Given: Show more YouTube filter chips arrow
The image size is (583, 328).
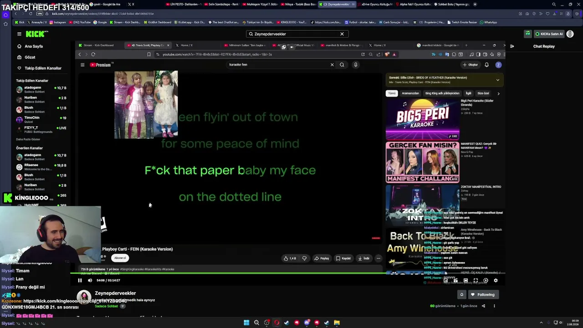Looking at the screenshot, I should (498, 93).
